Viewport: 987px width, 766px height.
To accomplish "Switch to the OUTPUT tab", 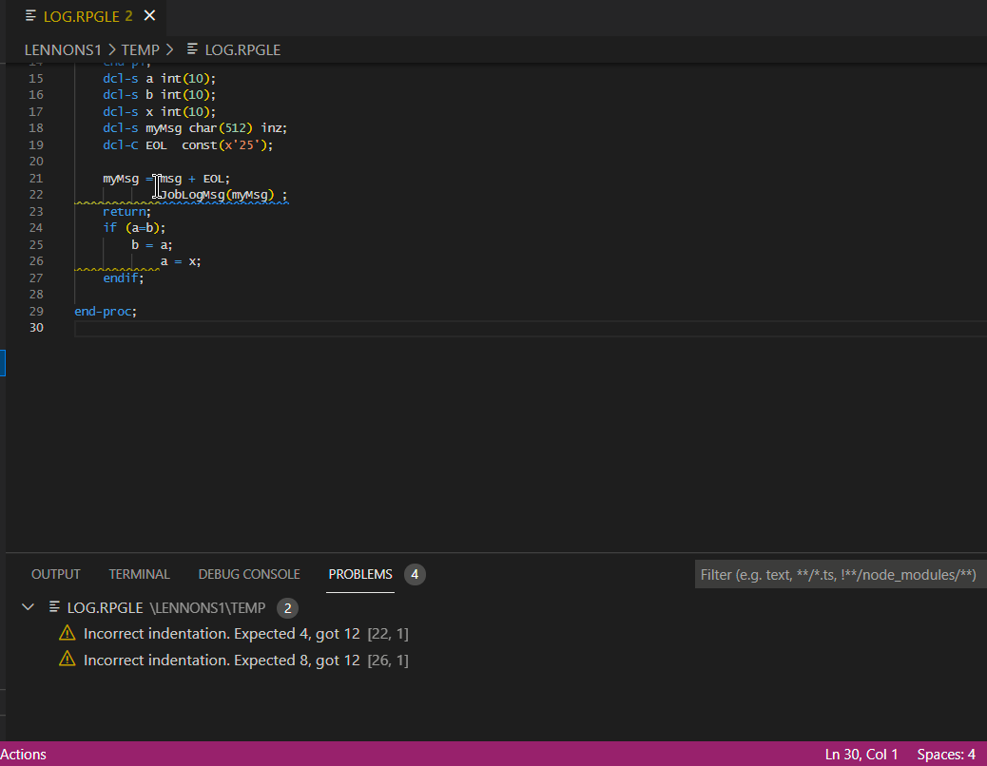I will point(55,574).
